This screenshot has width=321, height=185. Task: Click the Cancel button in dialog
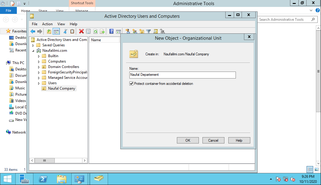point(213,140)
